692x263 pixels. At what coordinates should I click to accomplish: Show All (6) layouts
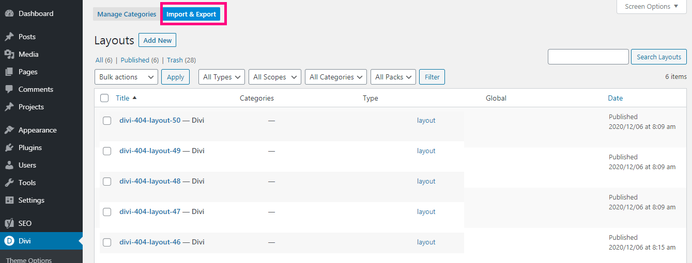[104, 60]
